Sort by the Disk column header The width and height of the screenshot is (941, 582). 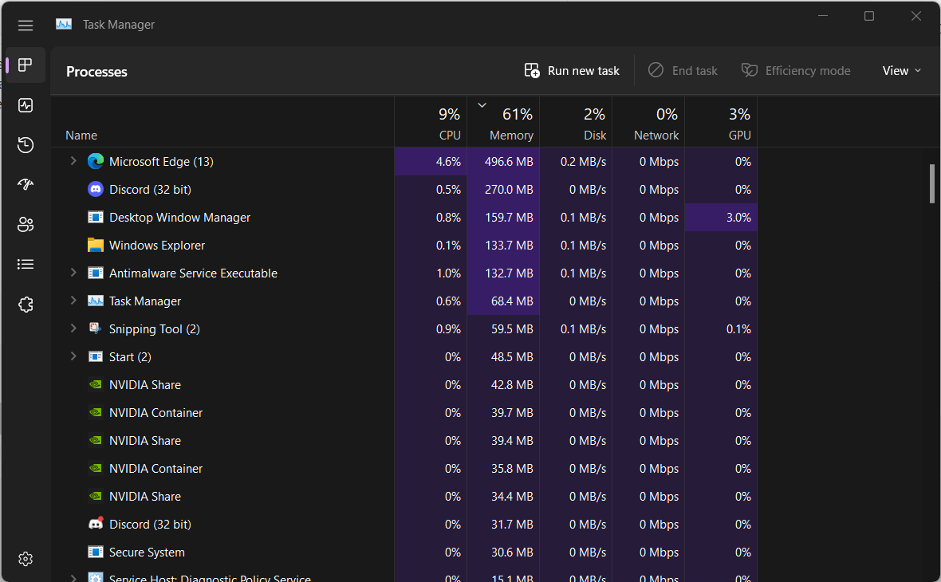click(576, 122)
